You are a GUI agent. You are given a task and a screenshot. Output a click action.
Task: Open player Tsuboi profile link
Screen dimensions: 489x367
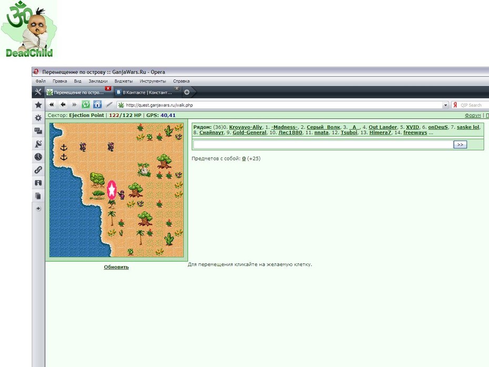349,132
